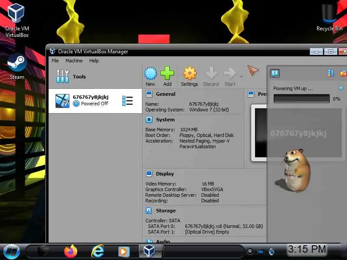Click the Controller: SATA label
This screenshot has width=347, height=260.
point(163,221)
